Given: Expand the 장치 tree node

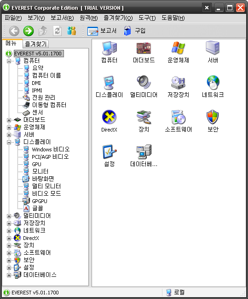Looking at the screenshot, I should coord(9,245).
